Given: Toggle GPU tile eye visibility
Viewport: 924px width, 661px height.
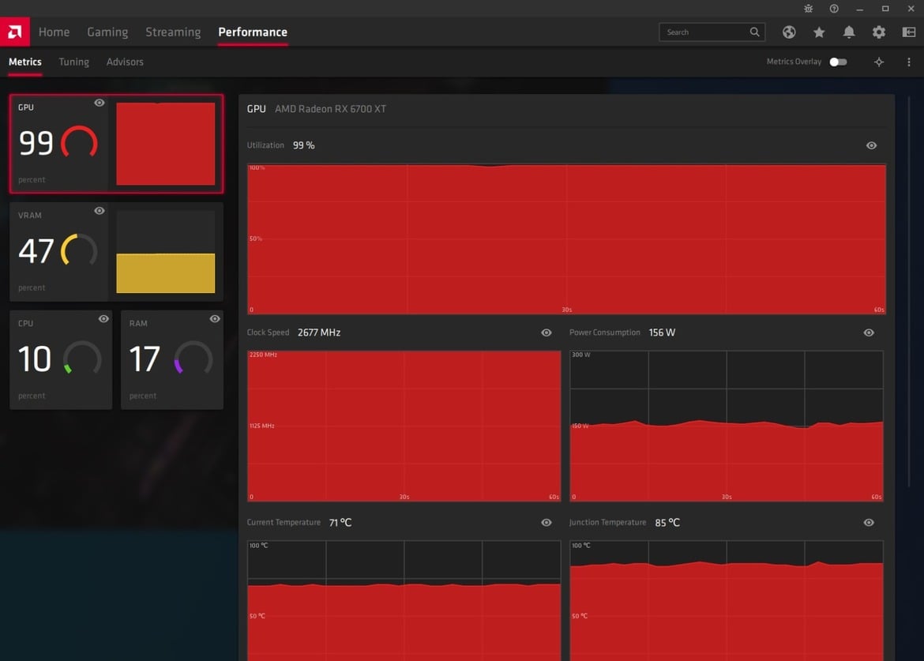Looking at the screenshot, I should [x=99, y=103].
